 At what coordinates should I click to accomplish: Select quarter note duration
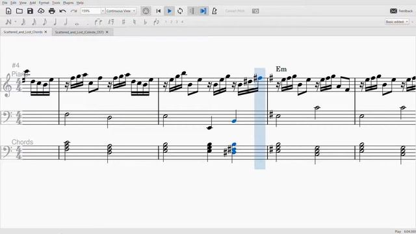coord(55,22)
